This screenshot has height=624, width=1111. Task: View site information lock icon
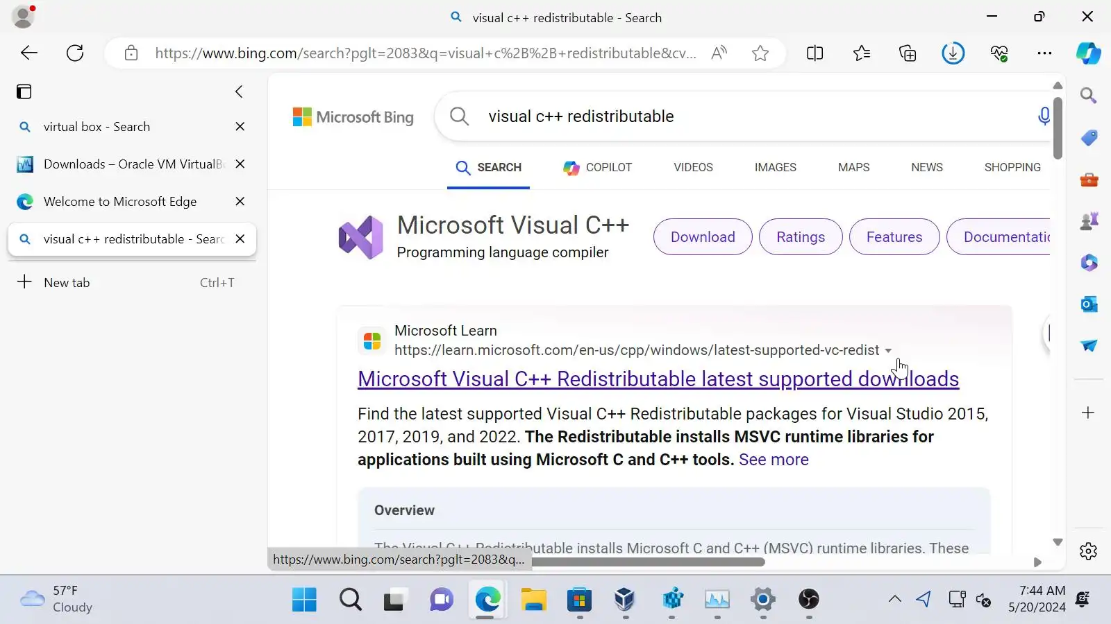tap(131, 53)
